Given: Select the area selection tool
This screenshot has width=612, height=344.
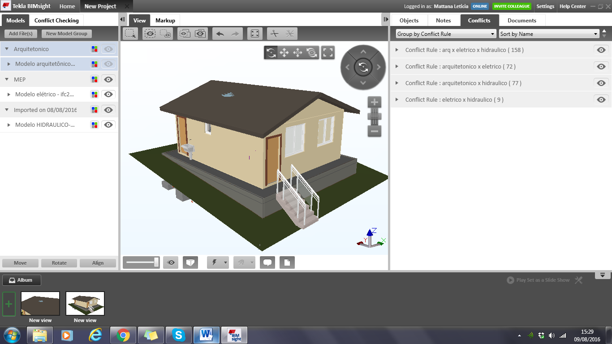Looking at the screenshot, I should (130, 34).
